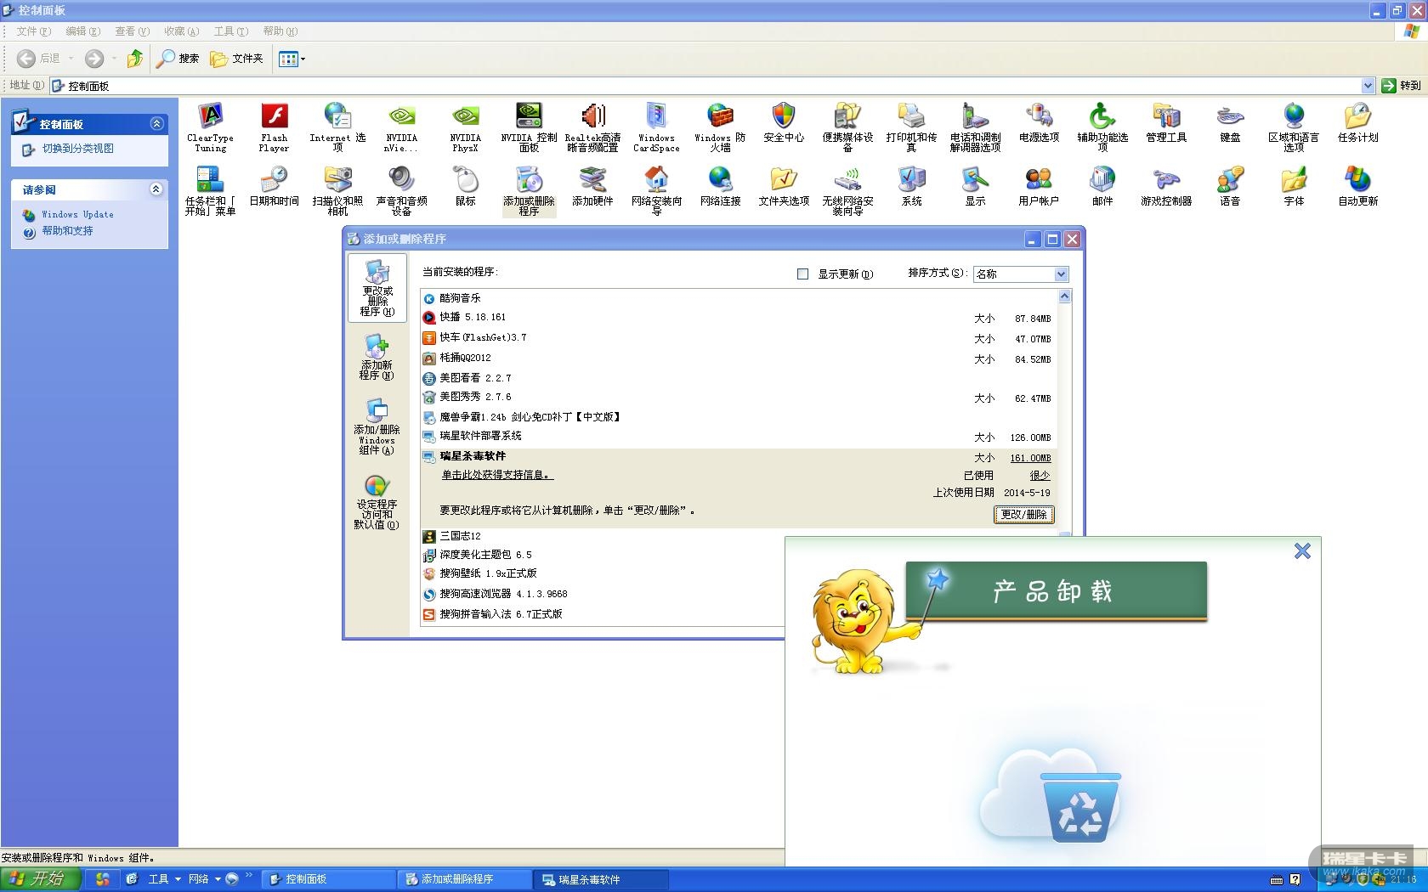Open the address bar dropdown arrow

1368,85
